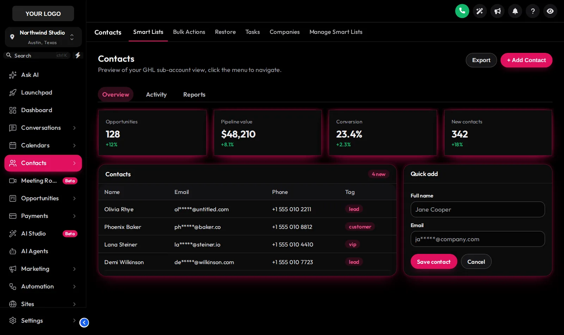Click the lightning bolt quick actions icon
The width and height of the screenshot is (564, 335).
tap(78, 55)
